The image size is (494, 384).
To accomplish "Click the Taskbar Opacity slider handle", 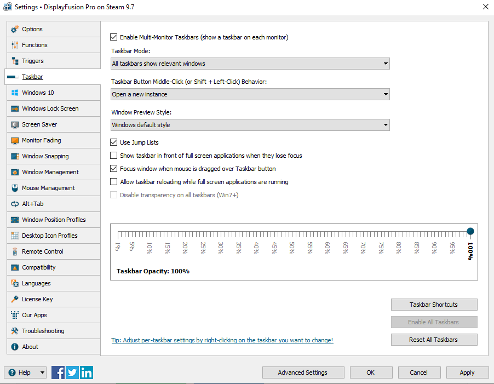I will (470, 231).
